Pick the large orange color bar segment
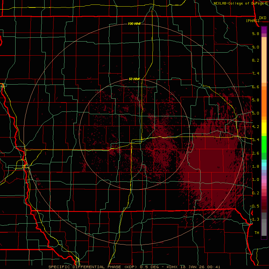The width and height of the screenshot is (269, 269). pos(264,103)
